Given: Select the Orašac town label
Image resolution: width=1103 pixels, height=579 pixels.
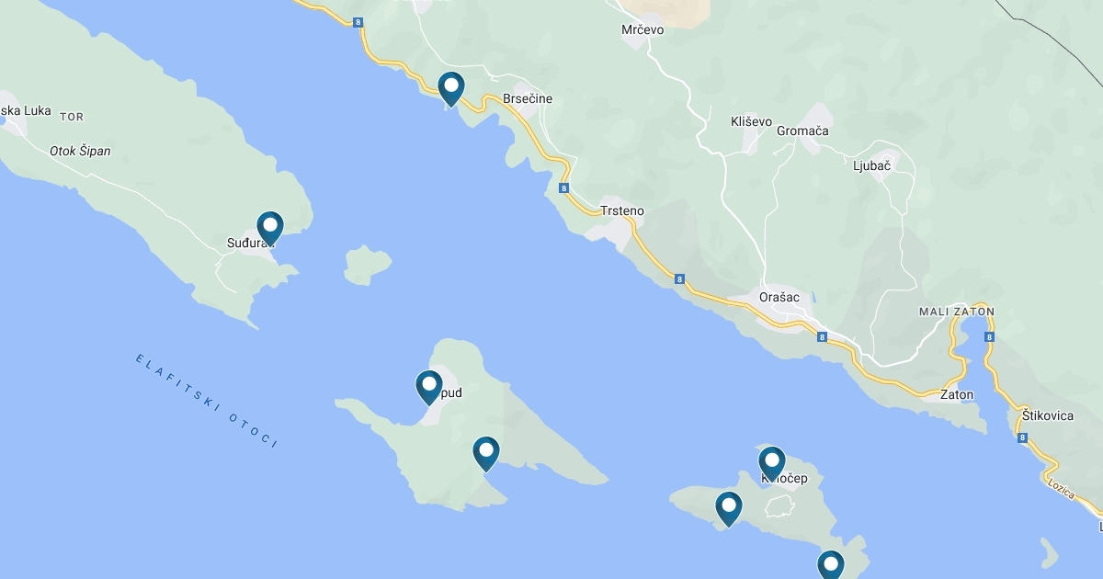Looking at the screenshot, I should (x=779, y=297).
